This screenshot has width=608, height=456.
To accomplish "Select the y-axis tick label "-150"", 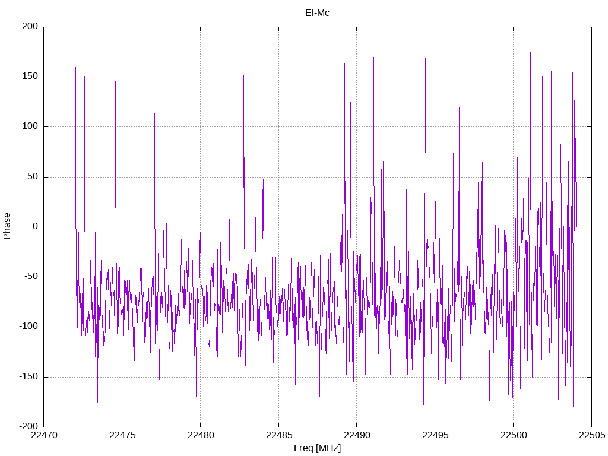I will click(28, 376).
